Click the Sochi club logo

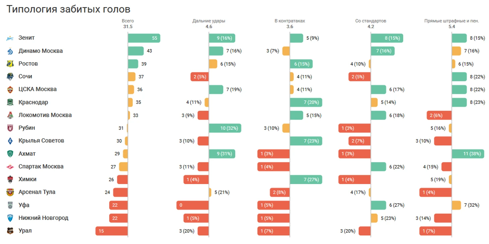click(10, 77)
